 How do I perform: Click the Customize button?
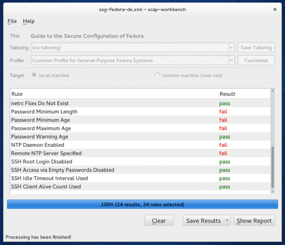[x=256, y=61]
